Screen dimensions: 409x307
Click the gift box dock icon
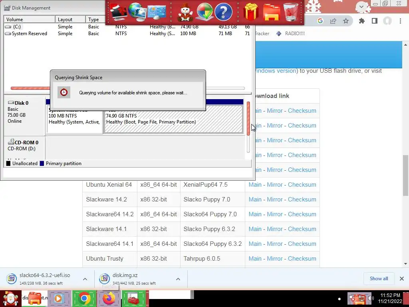click(251, 12)
